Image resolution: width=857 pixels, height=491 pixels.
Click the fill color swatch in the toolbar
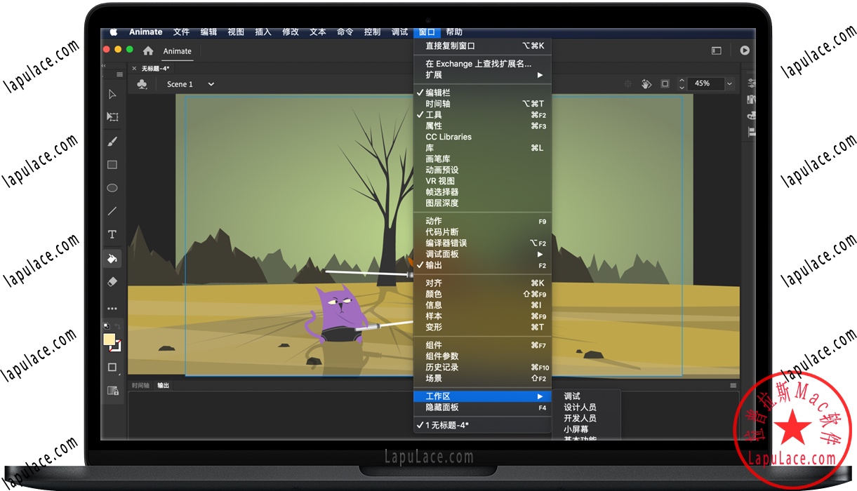tap(109, 339)
